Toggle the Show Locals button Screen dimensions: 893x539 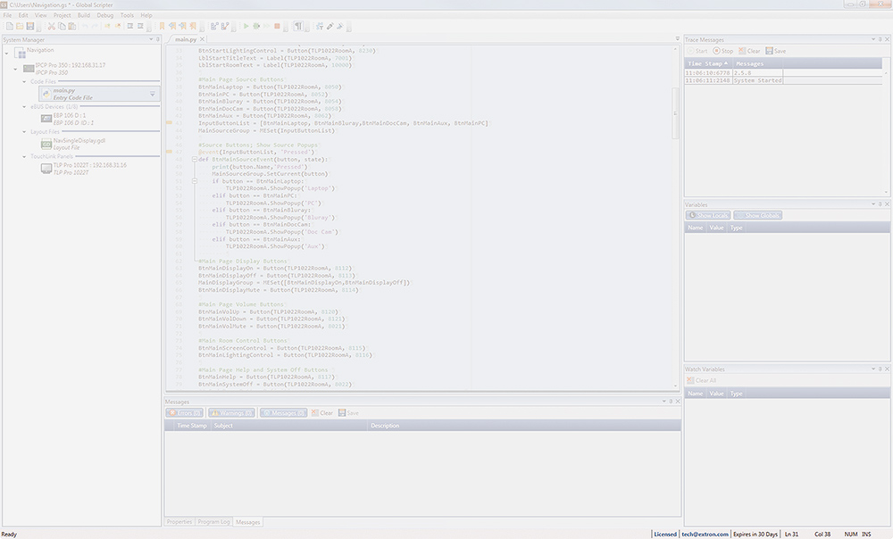708,215
